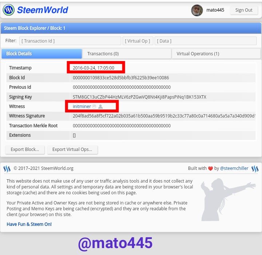Click the Export Virtual Ops button
Screen dimensions: 262x255
tap(72, 150)
